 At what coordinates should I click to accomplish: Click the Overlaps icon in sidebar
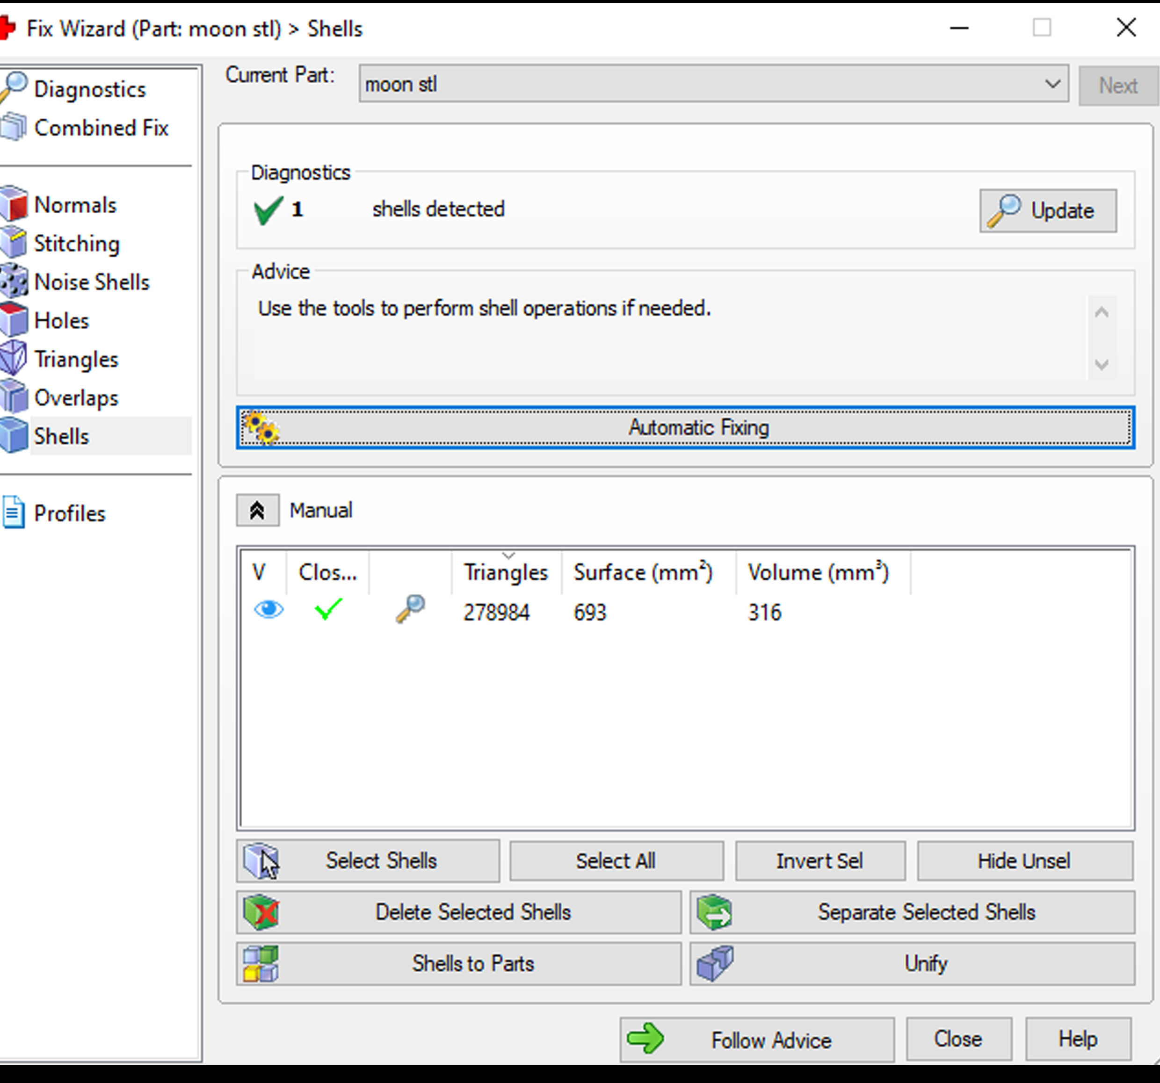click(14, 397)
